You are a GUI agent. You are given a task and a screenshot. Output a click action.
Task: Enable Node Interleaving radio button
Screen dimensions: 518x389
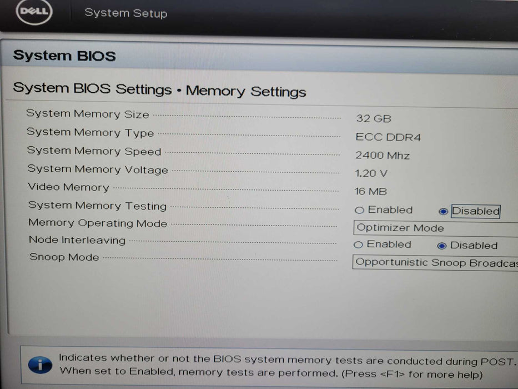tap(359, 245)
